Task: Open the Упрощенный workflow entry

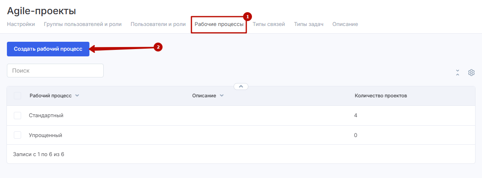Action: pos(46,135)
